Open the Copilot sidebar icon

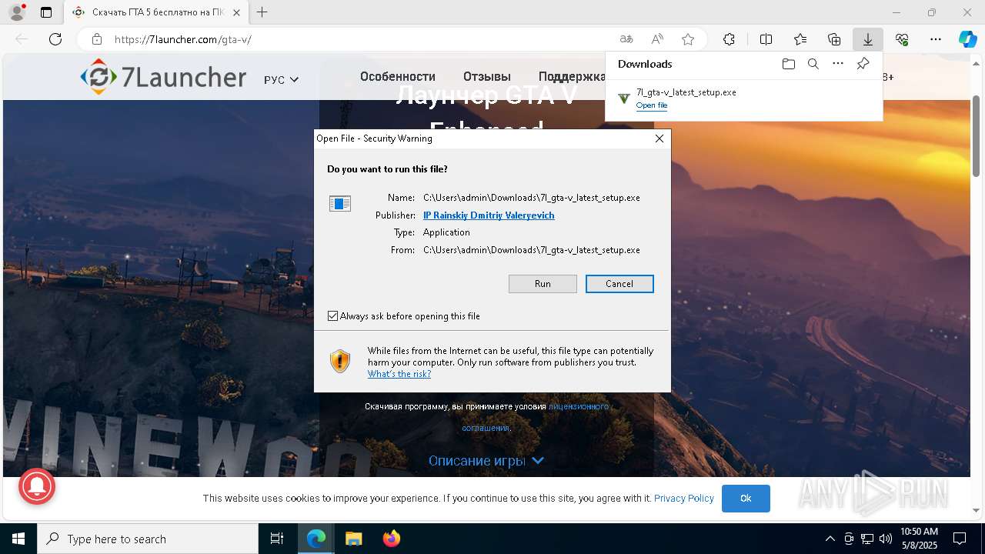tap(967, 39)
